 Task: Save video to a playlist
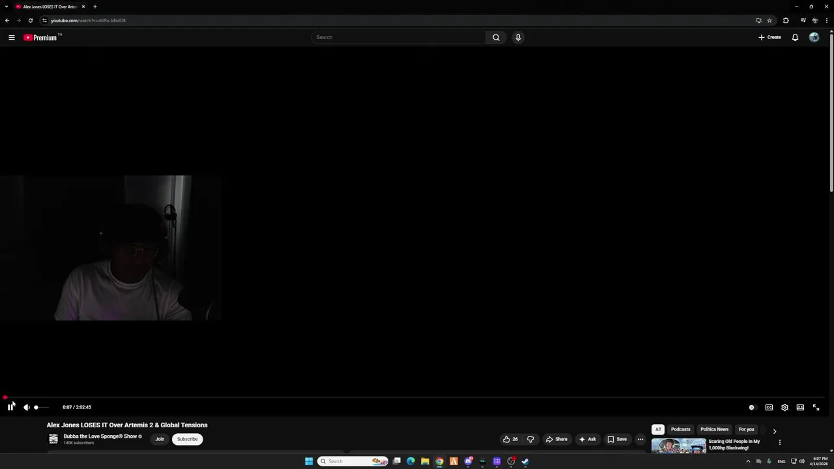click(617, 439)
